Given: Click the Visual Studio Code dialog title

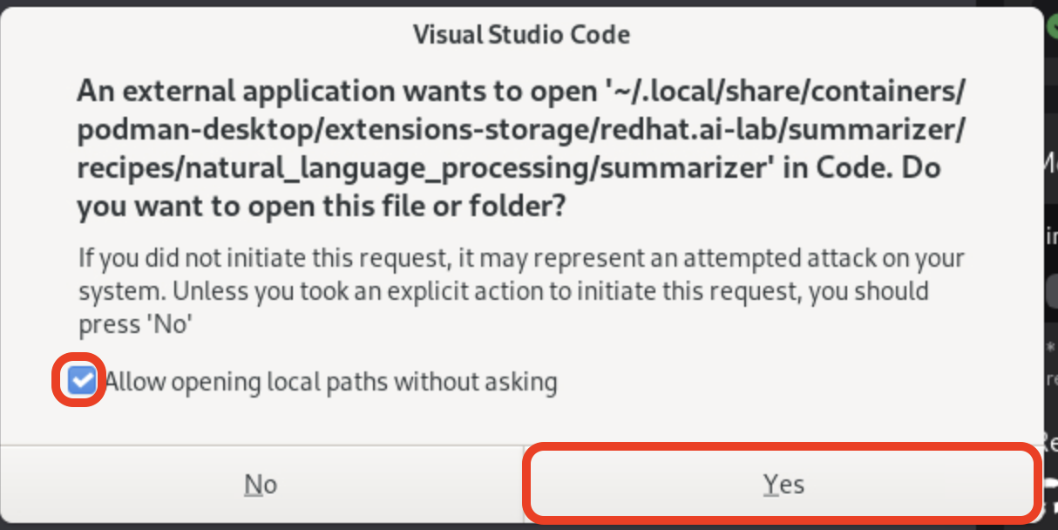Looking at the screenshot, I should [x=521, y=35].
